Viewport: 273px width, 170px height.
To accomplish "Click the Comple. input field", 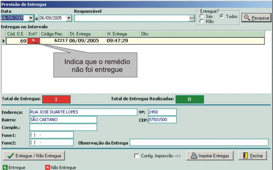I will 63,127.
